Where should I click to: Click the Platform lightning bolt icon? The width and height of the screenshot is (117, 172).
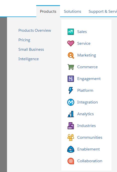pyautogui.click(x=70, y=90)
